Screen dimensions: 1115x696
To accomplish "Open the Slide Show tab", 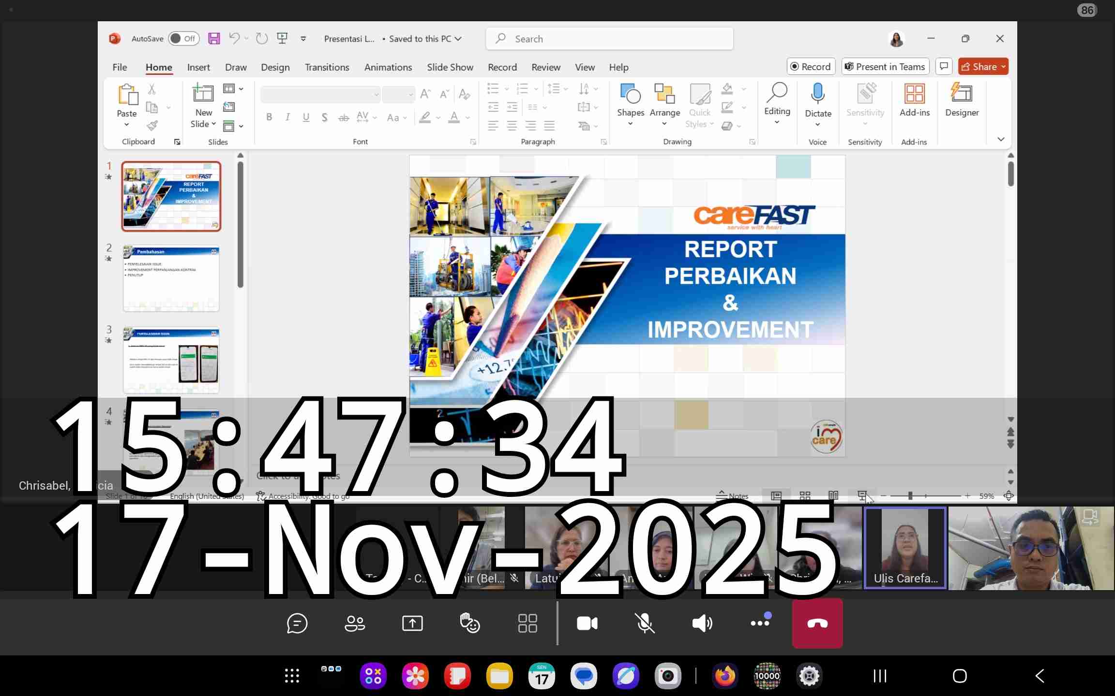I will tap(450, 67).
